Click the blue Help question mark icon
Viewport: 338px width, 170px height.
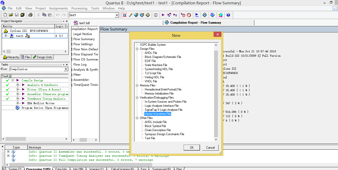point(228,15)
